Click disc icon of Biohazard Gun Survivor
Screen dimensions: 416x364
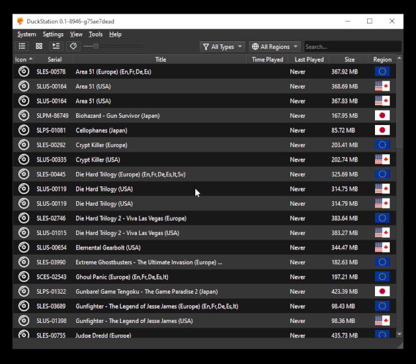coord(23,115)
